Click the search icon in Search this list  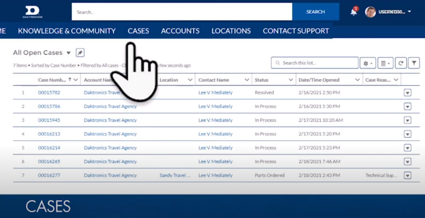coord(277,63)
